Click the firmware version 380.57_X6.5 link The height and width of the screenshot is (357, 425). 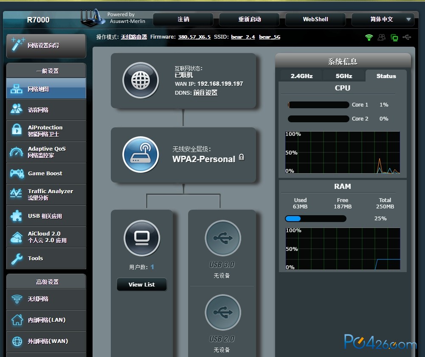click(194, 37)
